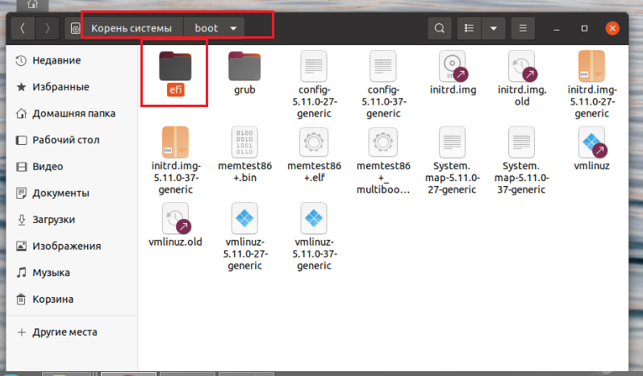Open Недавние in the sidebar
Image resolution: width=643 pixels, height=376 pixels.
tap(72, 60)
